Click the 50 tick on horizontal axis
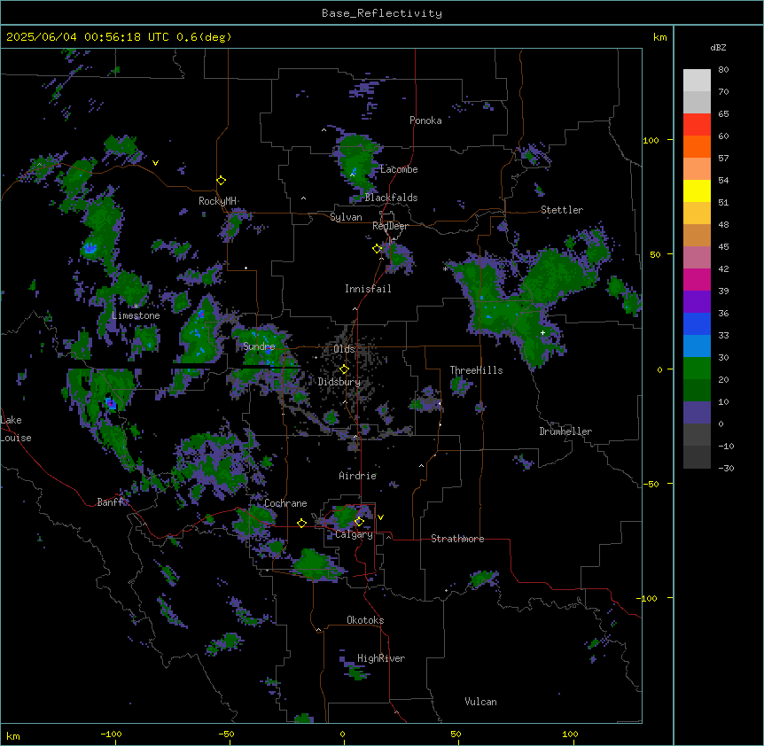764x746 pixels. click(456, 734)
